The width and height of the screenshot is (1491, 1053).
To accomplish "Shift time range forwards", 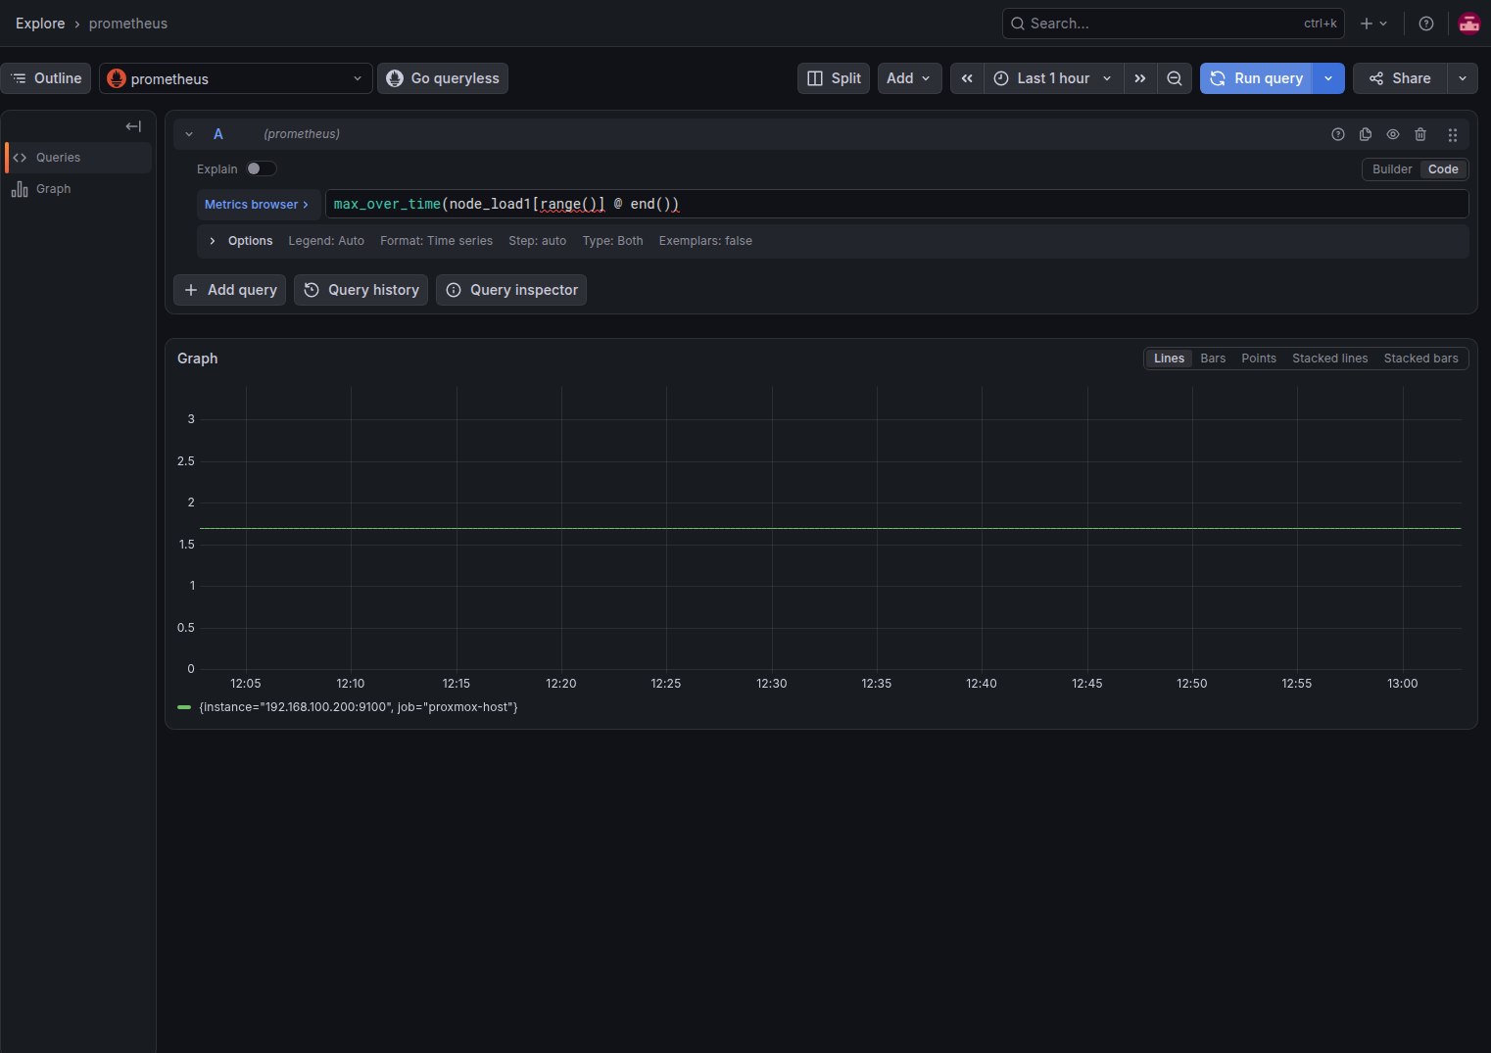I will pyautogui.click(x=1139, y=78).
